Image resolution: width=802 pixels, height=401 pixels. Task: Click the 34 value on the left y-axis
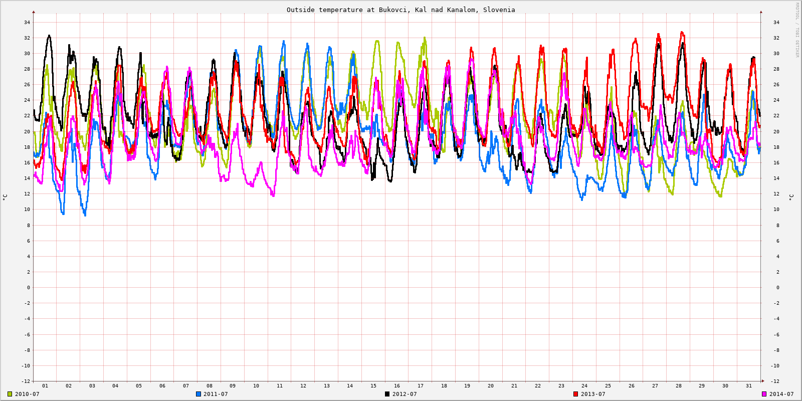[x=27, y=23]
